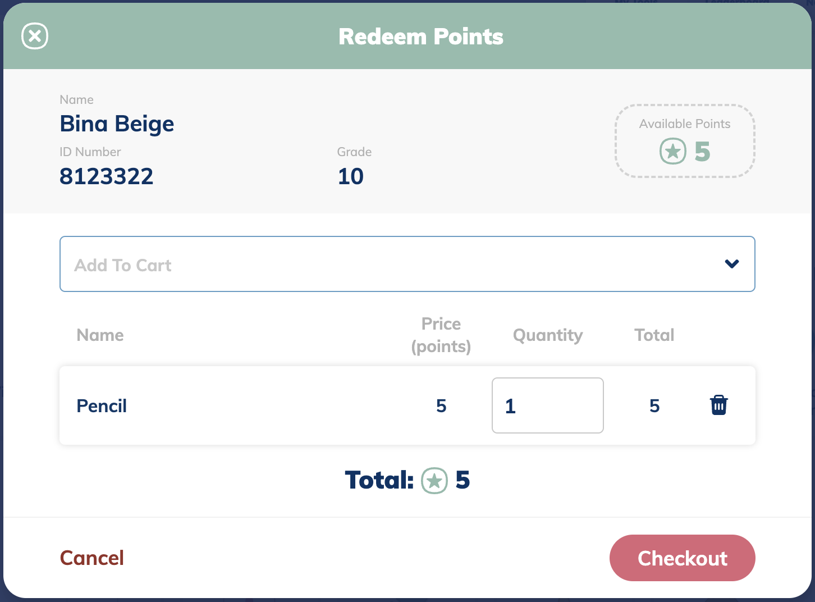Click the Available Points badge
Viewport: 815px width, 602px height.
coord(684,141)
